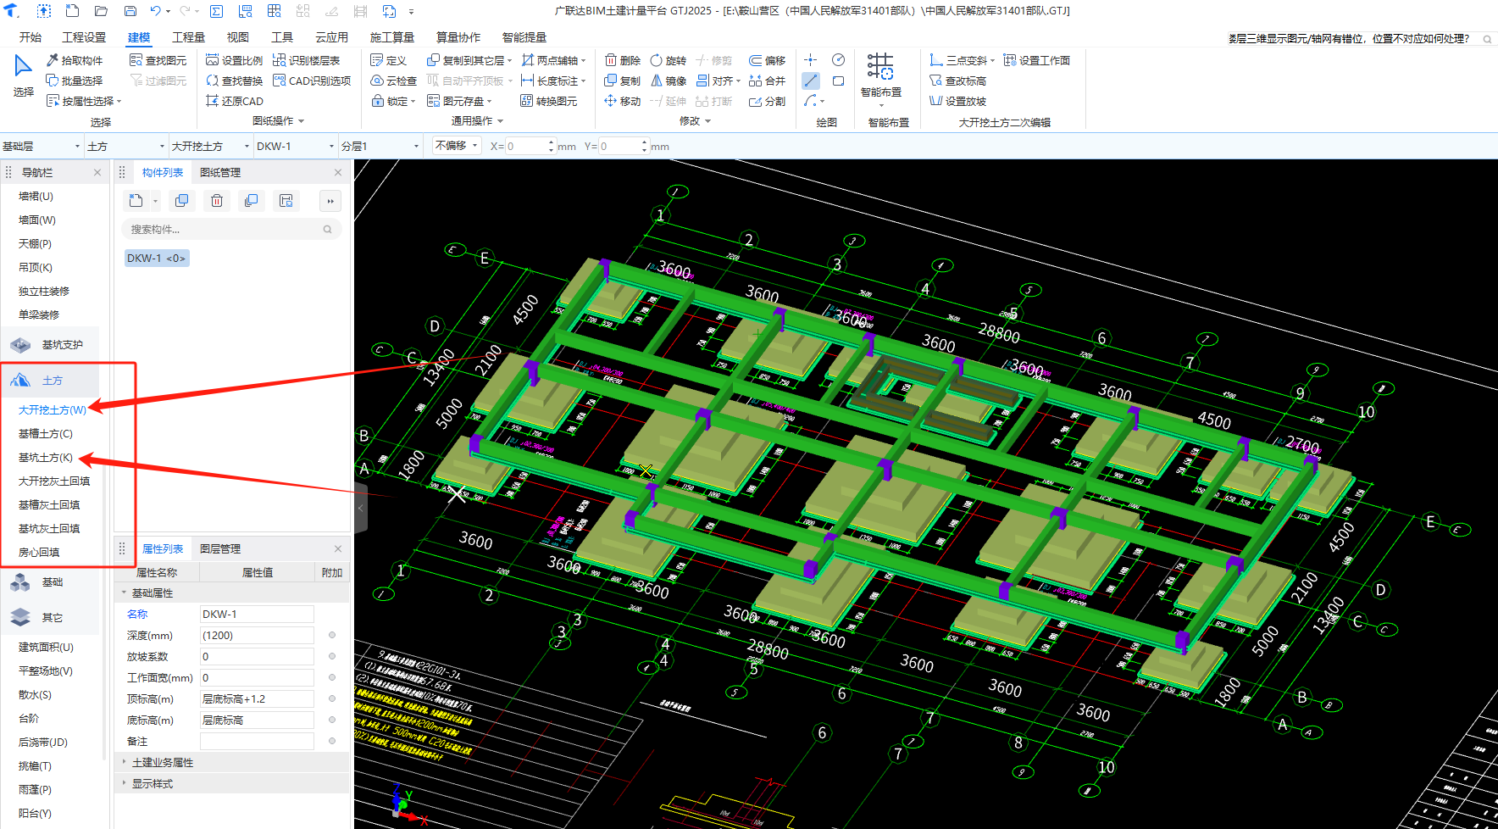Delete component via trash icon in 构件列表
Image resolution: width=1498 pixels, height=829 pixels.
(217, 201)
